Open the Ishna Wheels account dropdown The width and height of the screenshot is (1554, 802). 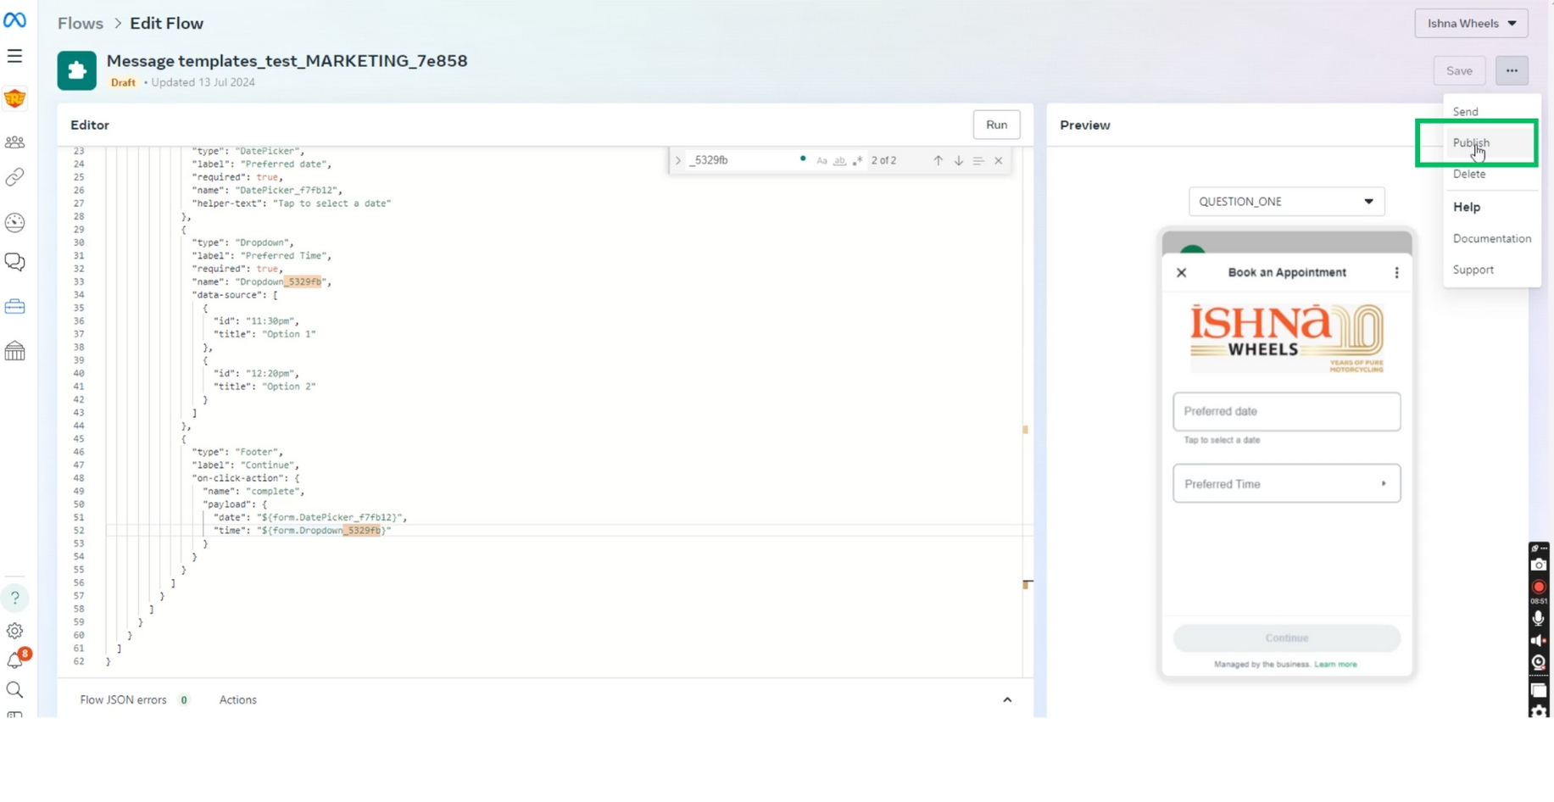pos(1471,24)
